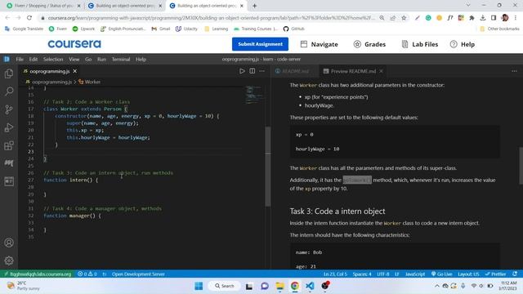Image resolution: width=523 pixels, height=294 pixels.
Task: Open the tab search chevron in Chrome
Action: tap(468, 6)
